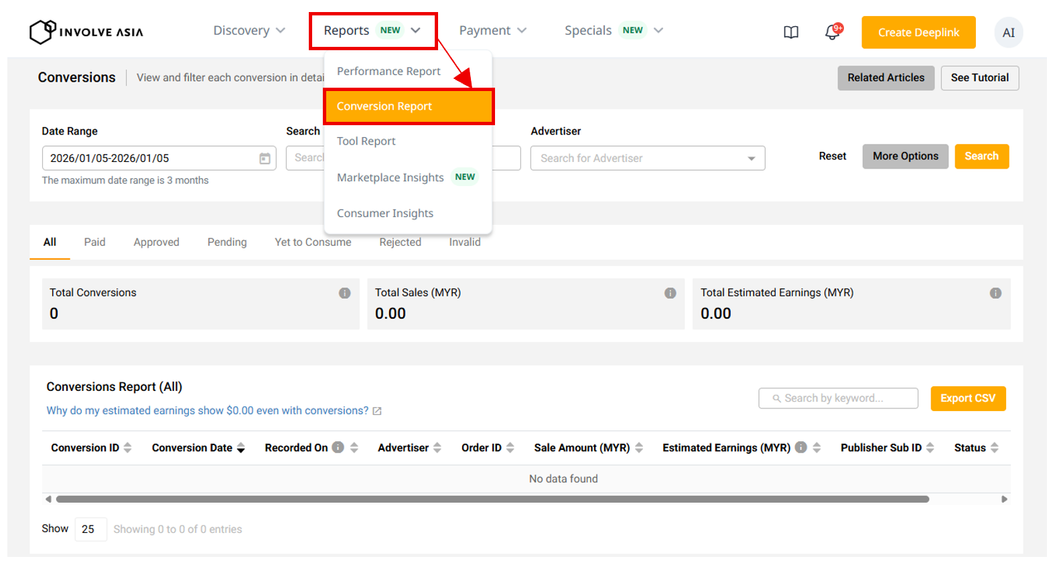Click the Involve Asia logo
The image size is (1055, 563).
point(86,31)
